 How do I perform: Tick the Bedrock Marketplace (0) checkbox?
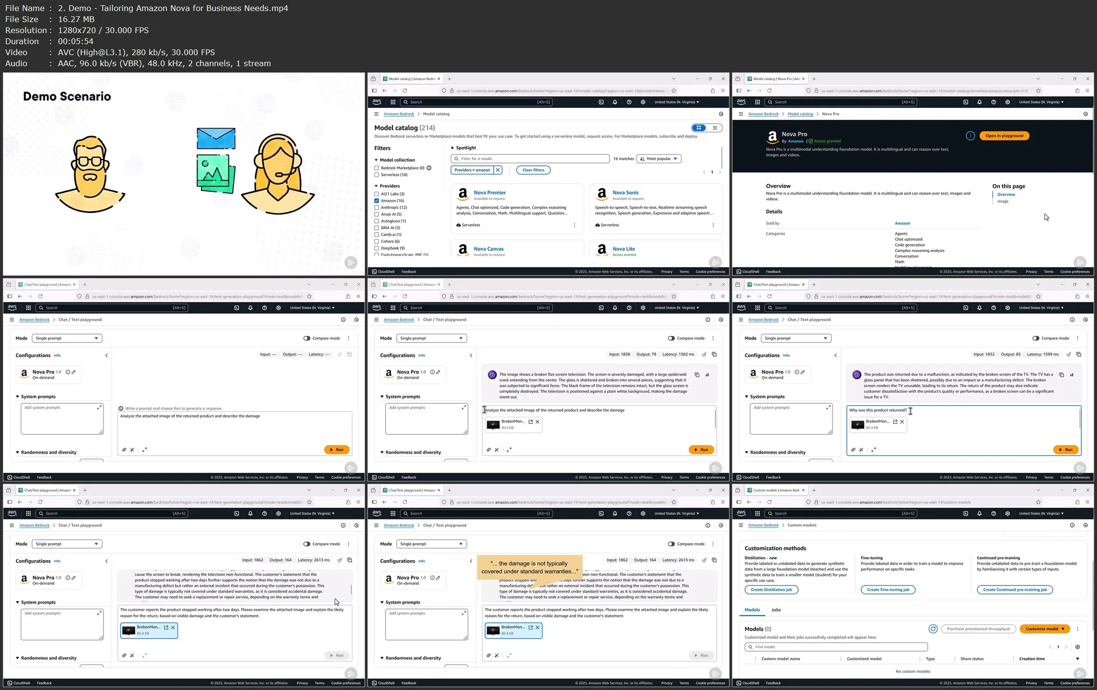click(377, 168)
